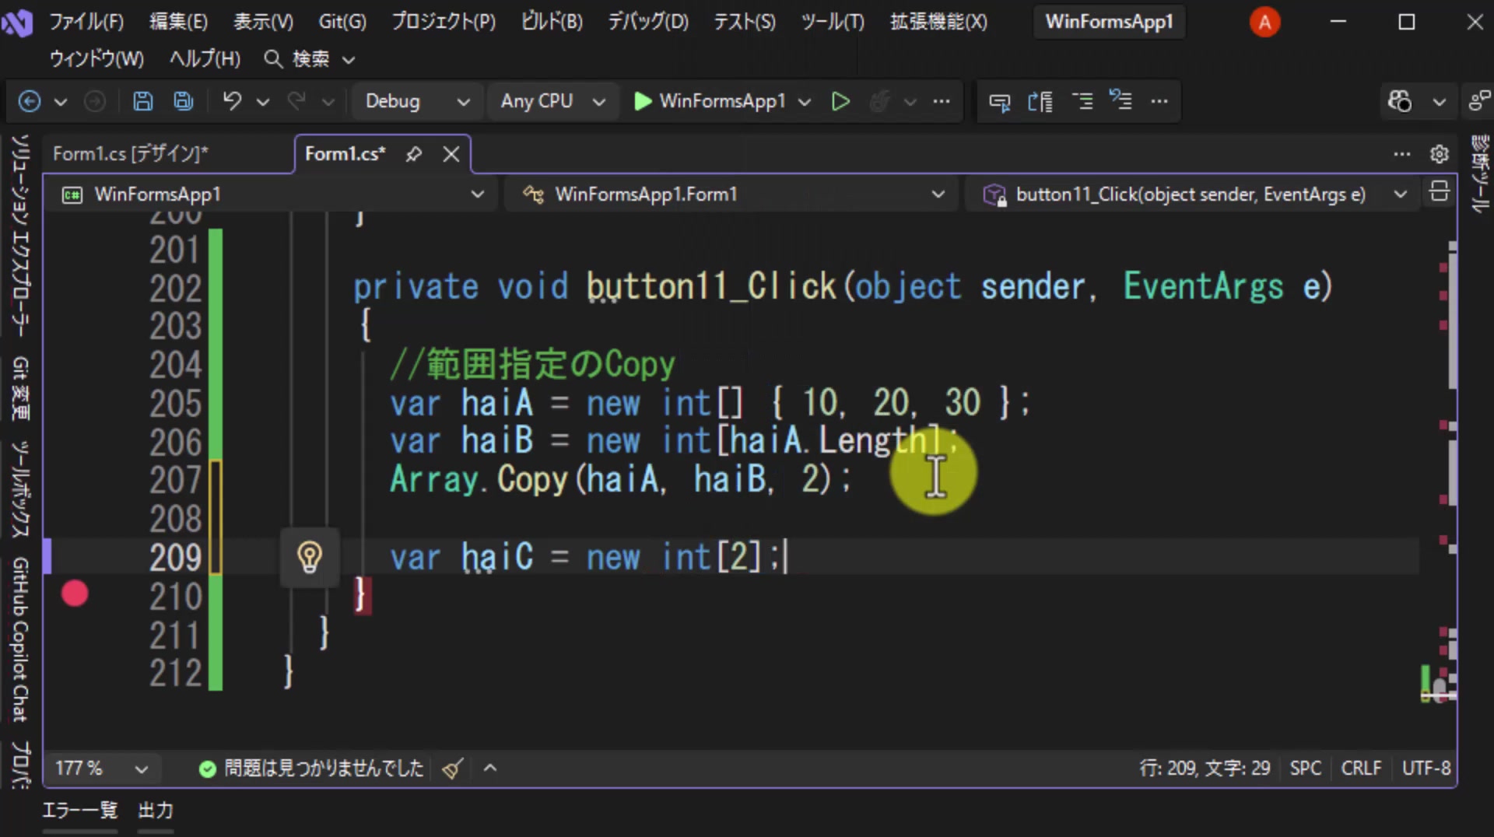Switch to the Form1.cs [デザイン] tab

[x=131, y=154]
